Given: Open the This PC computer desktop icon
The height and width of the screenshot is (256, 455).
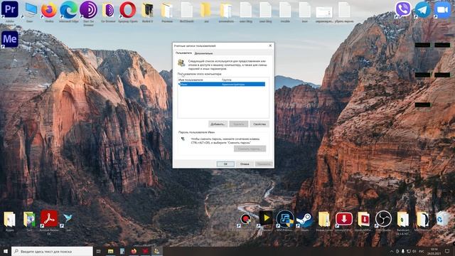Looking at the screenshot, I should 30,10.
